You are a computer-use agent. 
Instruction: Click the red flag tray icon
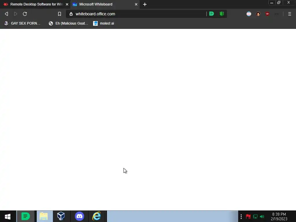coord(248,217)
